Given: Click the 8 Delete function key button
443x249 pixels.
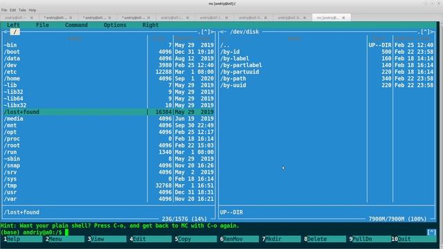Looking at the screenshot, I should pyautogui.click(x=325, y=239).
